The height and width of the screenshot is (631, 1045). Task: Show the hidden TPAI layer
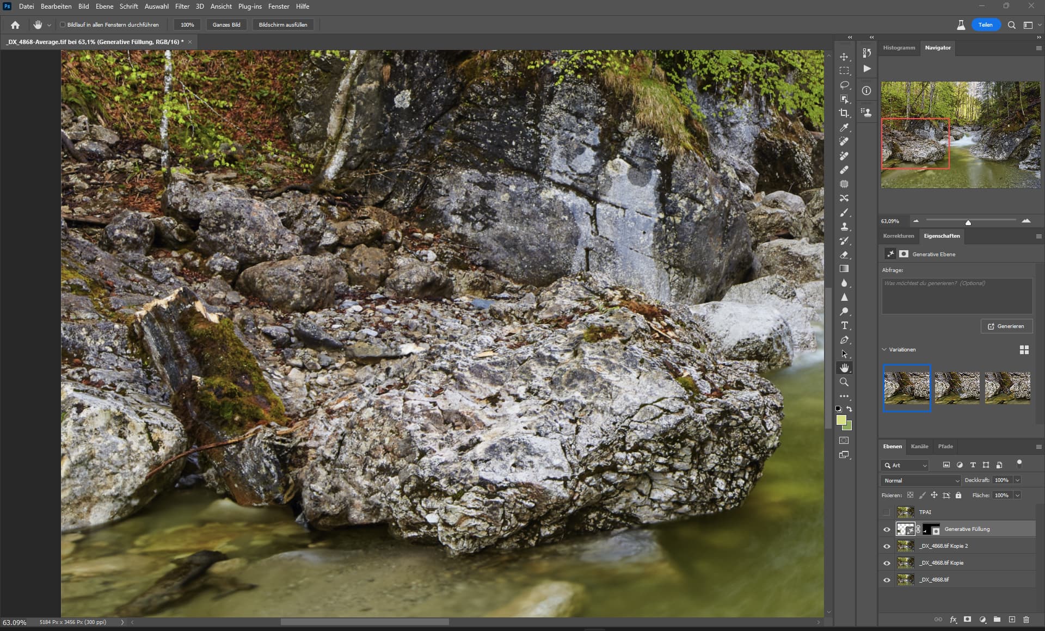pos(887,512)
